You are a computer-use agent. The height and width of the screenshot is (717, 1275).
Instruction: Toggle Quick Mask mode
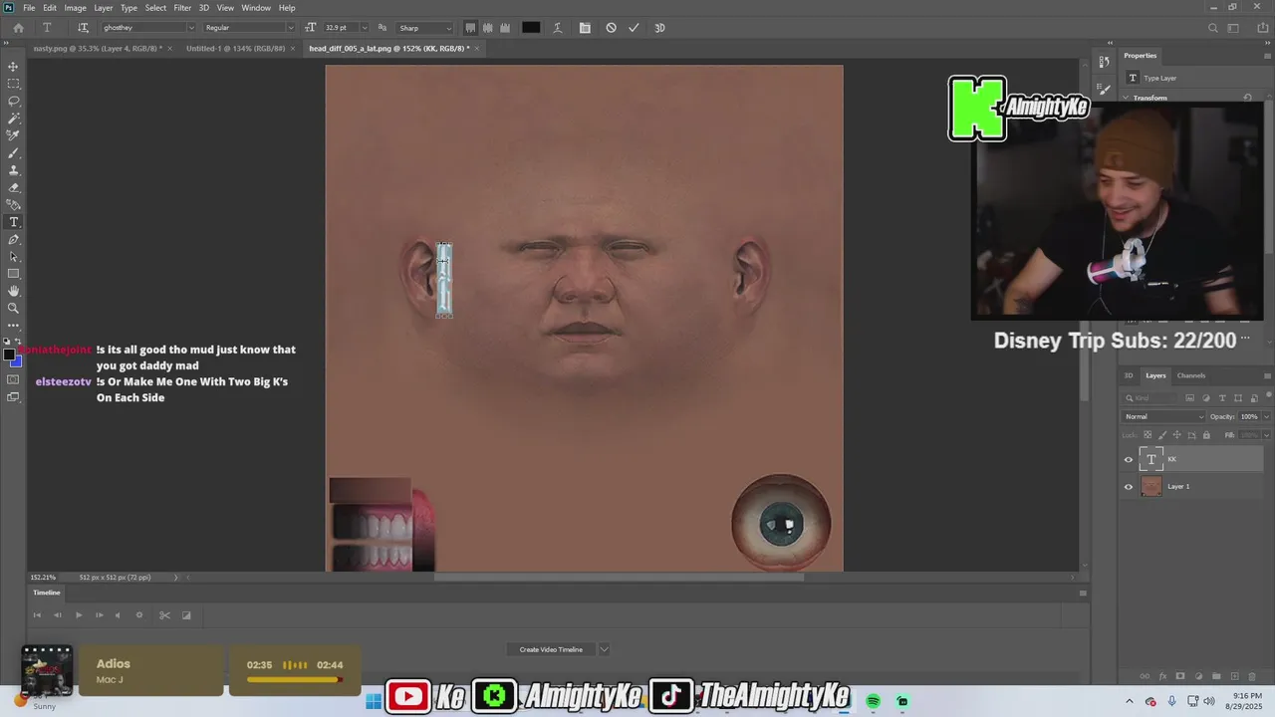click(13, 379)
